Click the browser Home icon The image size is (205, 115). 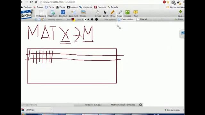36,2
